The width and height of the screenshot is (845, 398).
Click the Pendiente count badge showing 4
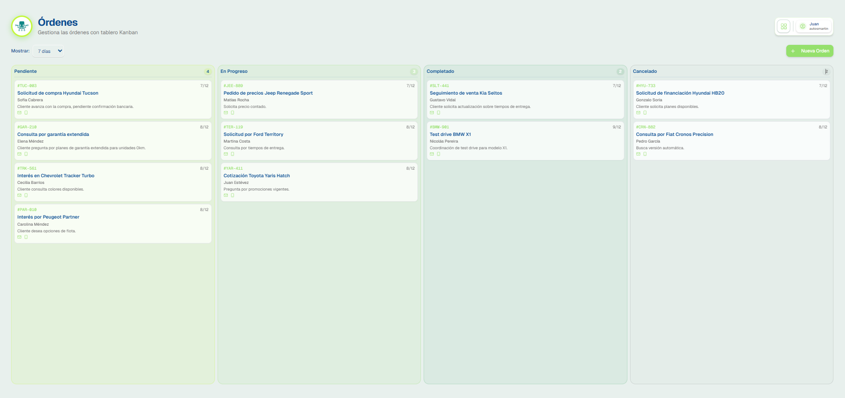207,72
